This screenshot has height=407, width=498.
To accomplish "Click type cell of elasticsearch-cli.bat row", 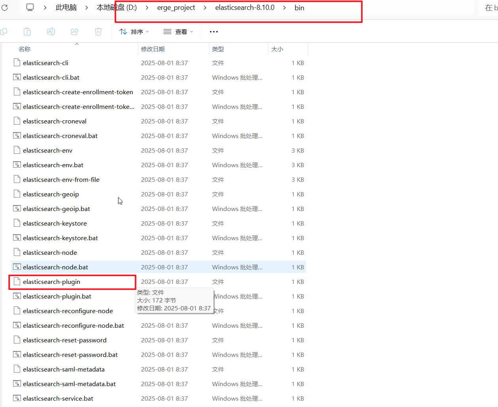I will (237, 77).
